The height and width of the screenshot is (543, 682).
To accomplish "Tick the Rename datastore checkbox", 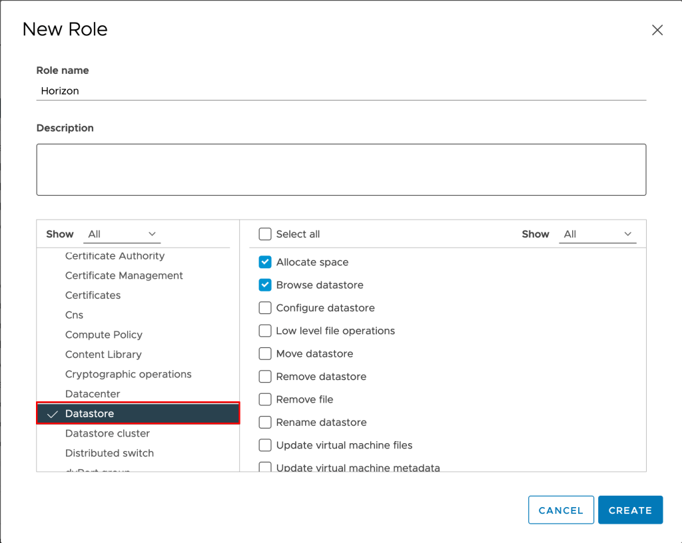I will (265, 423).
